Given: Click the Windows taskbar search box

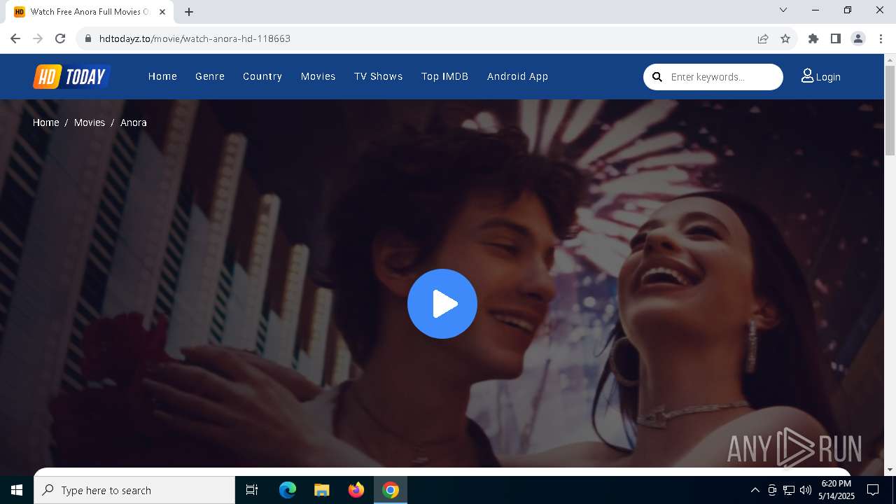Looking at the screenshot, I should coord(134,490).
